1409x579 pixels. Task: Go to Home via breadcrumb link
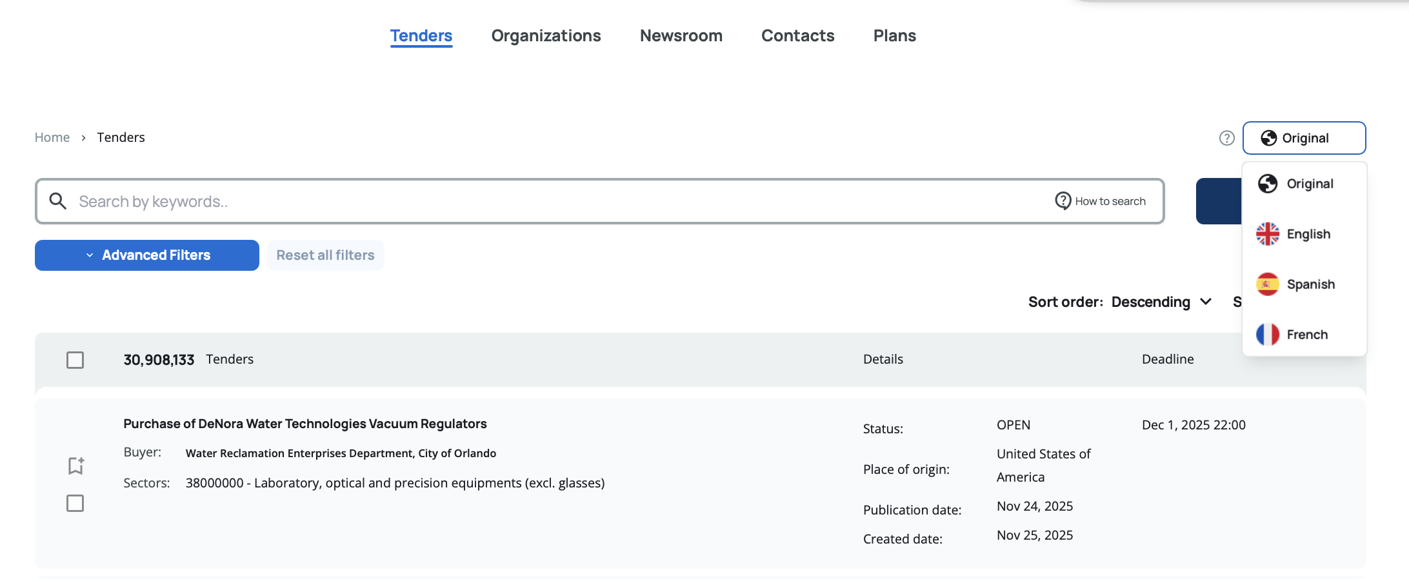[x=52, y=137]
